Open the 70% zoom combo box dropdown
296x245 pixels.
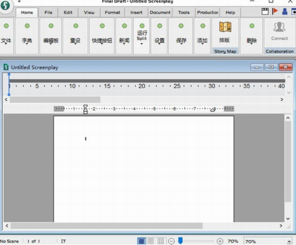coord(289,241)
